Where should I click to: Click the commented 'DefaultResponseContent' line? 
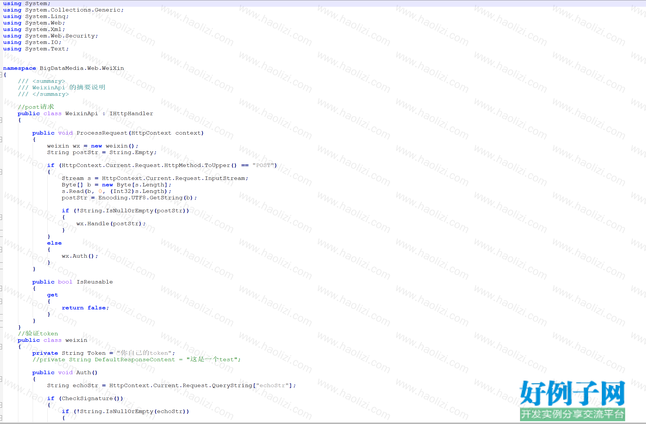coord(136,360)
